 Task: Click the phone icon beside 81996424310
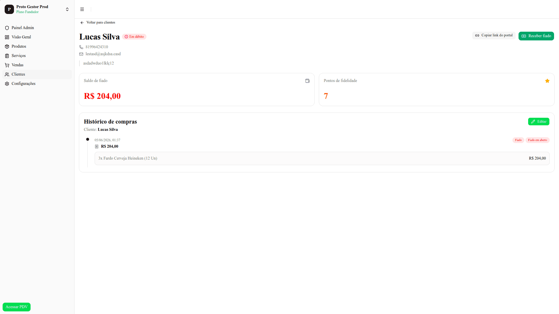(81, 47)
